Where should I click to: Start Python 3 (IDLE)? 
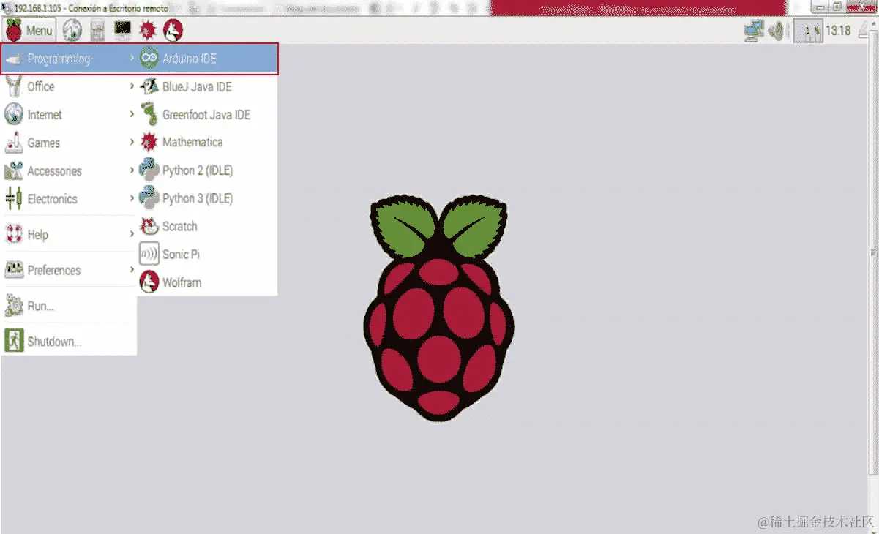[207, 198]
